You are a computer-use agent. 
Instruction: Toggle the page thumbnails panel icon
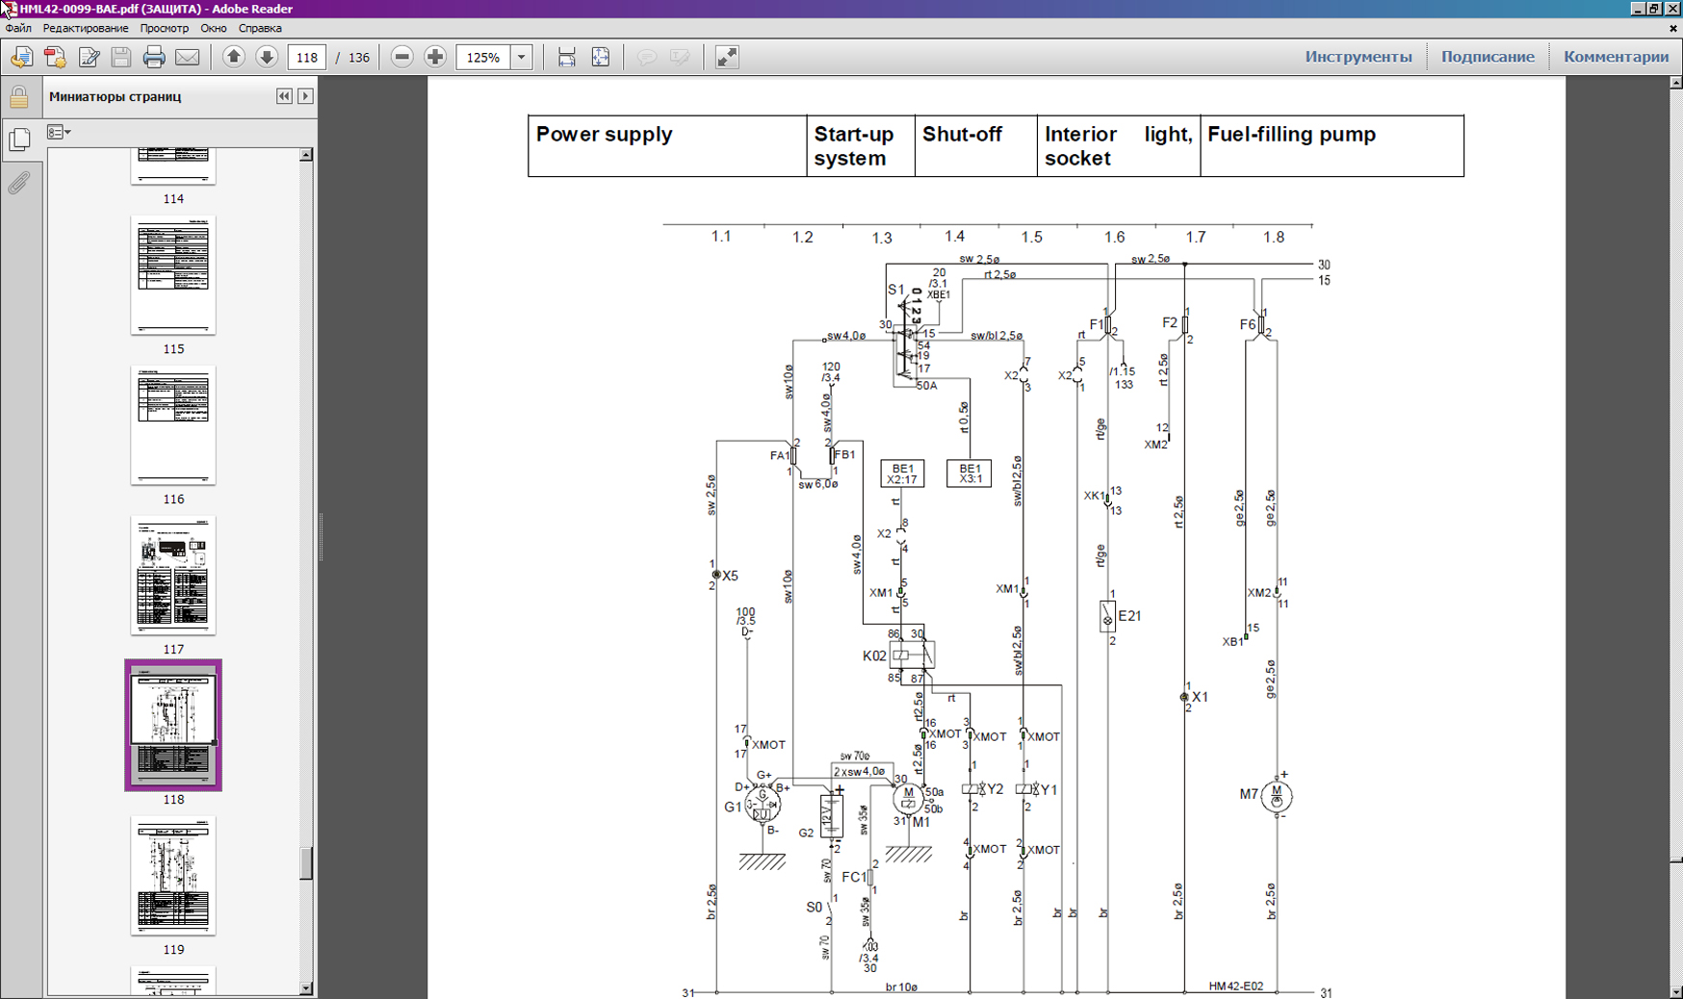point(19,140)
